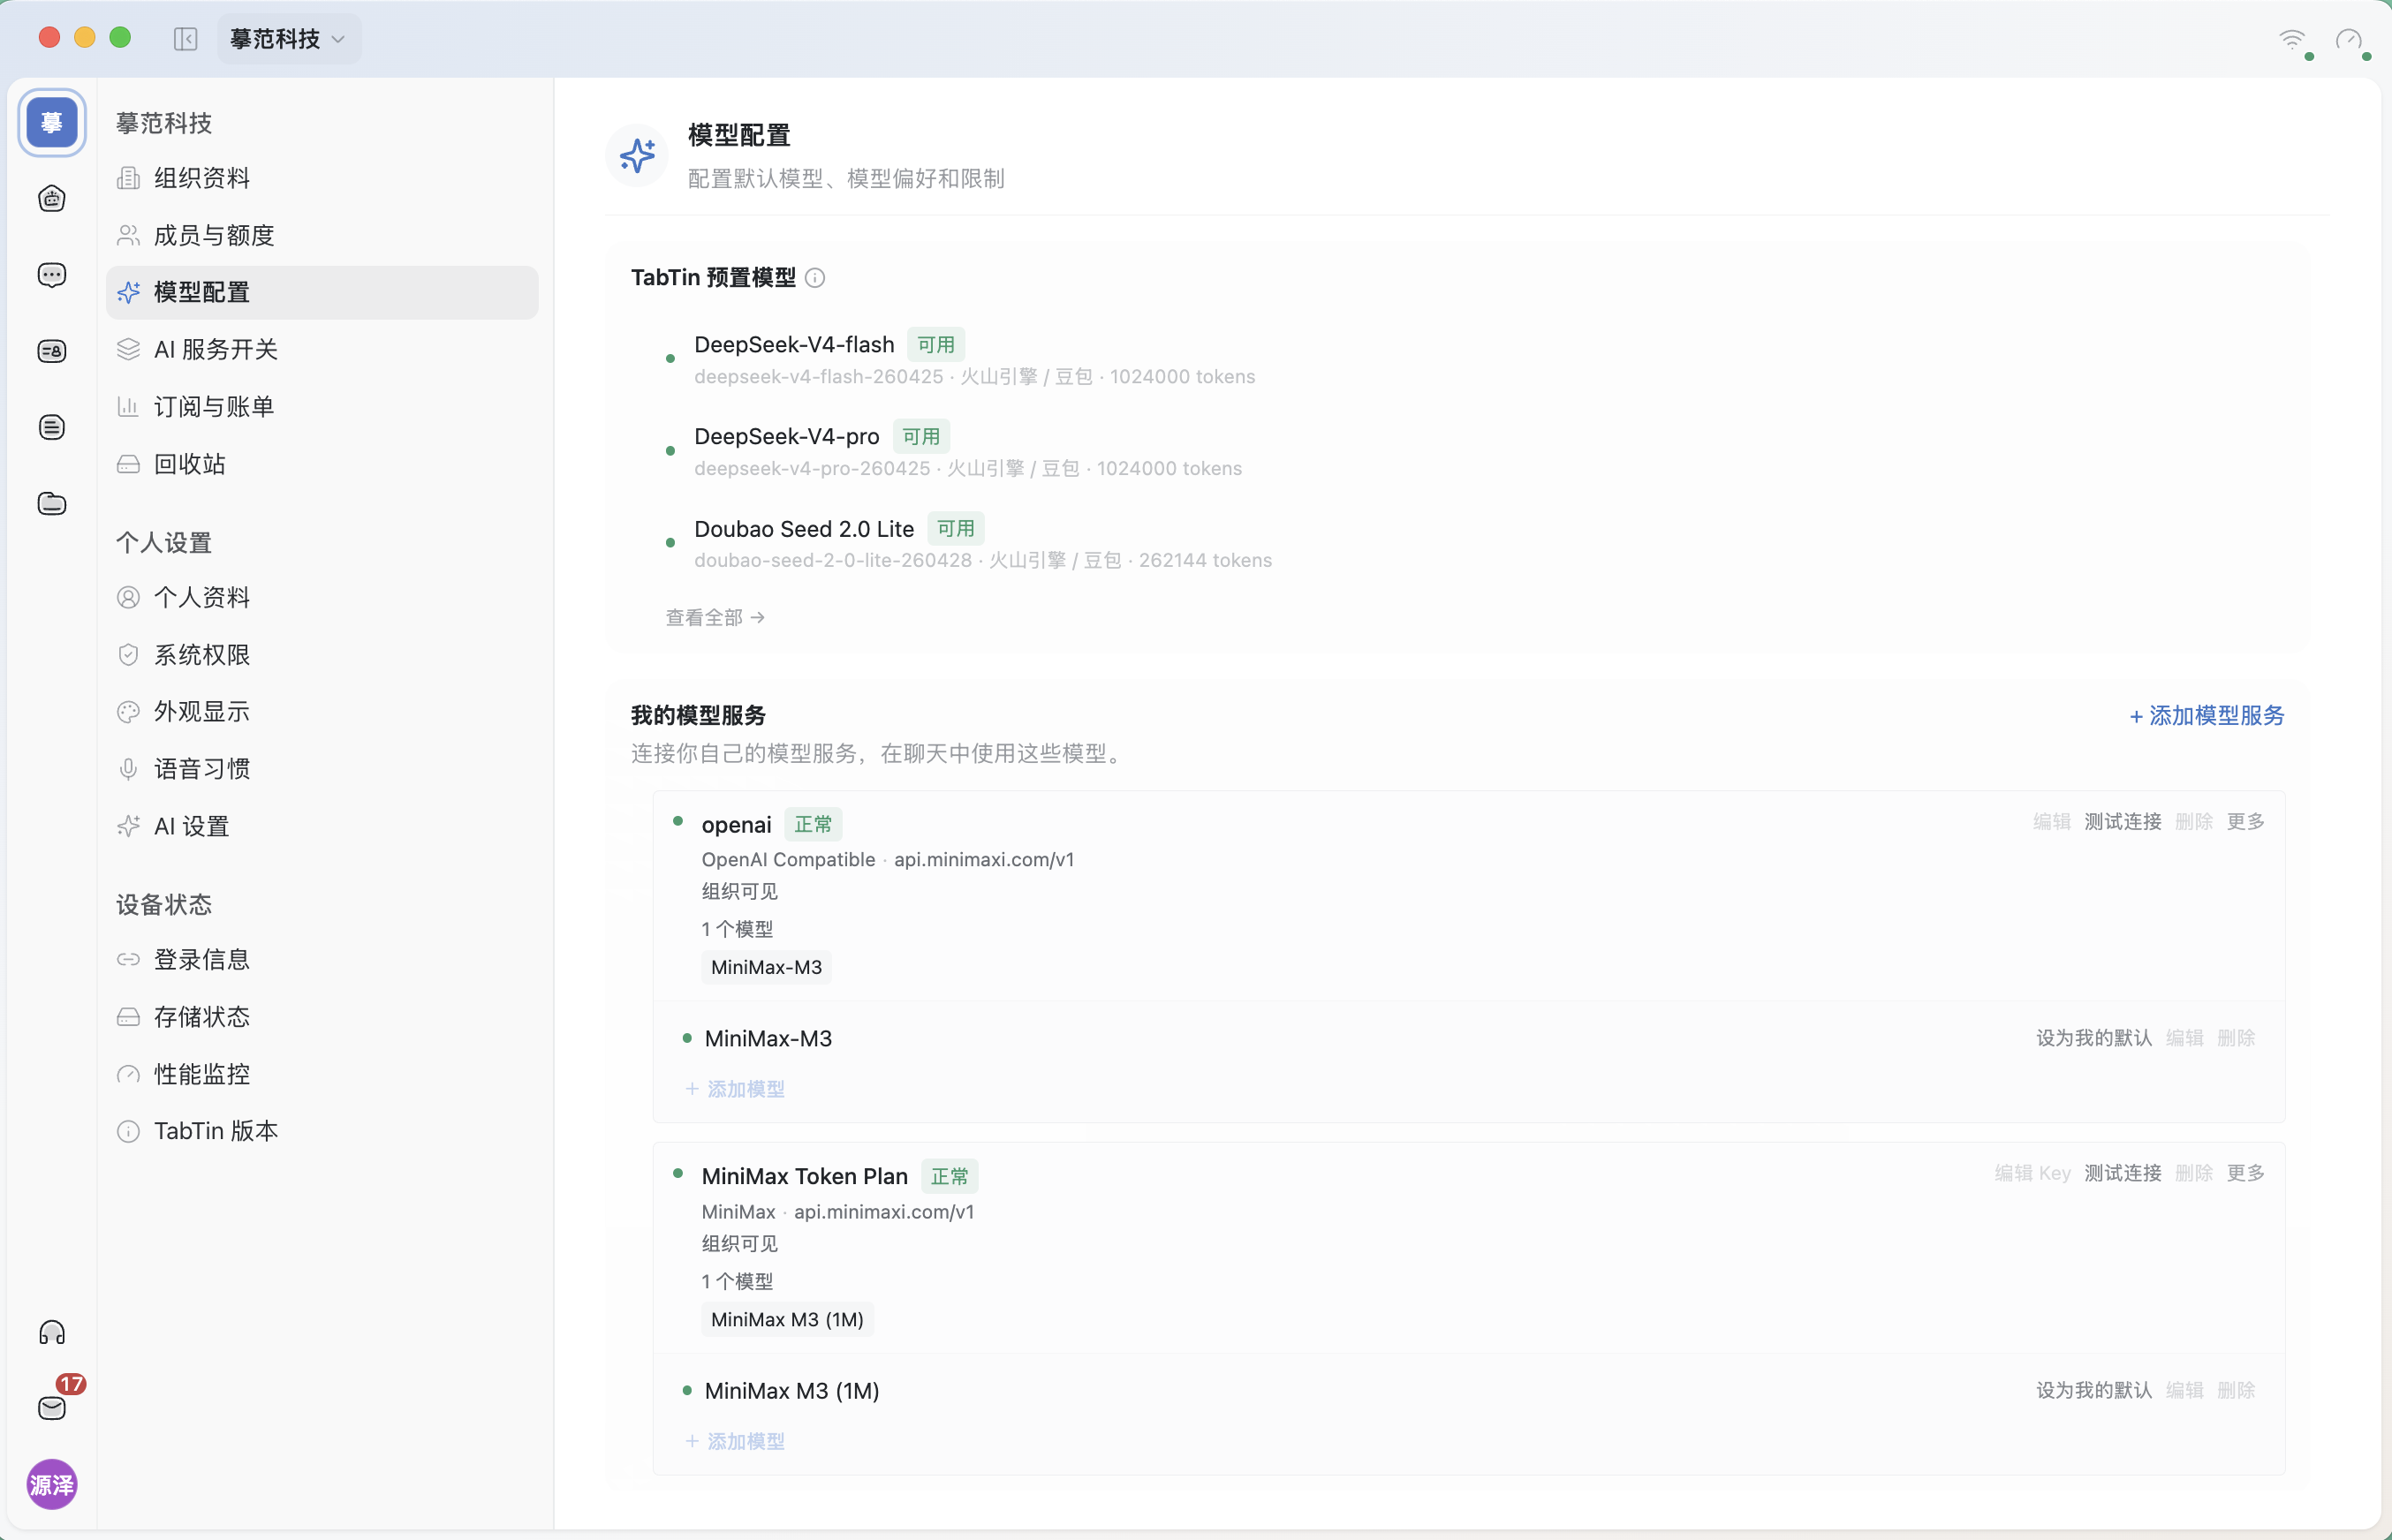Open 更多 on MiniMax Token Plan

click(2246, 1173)
